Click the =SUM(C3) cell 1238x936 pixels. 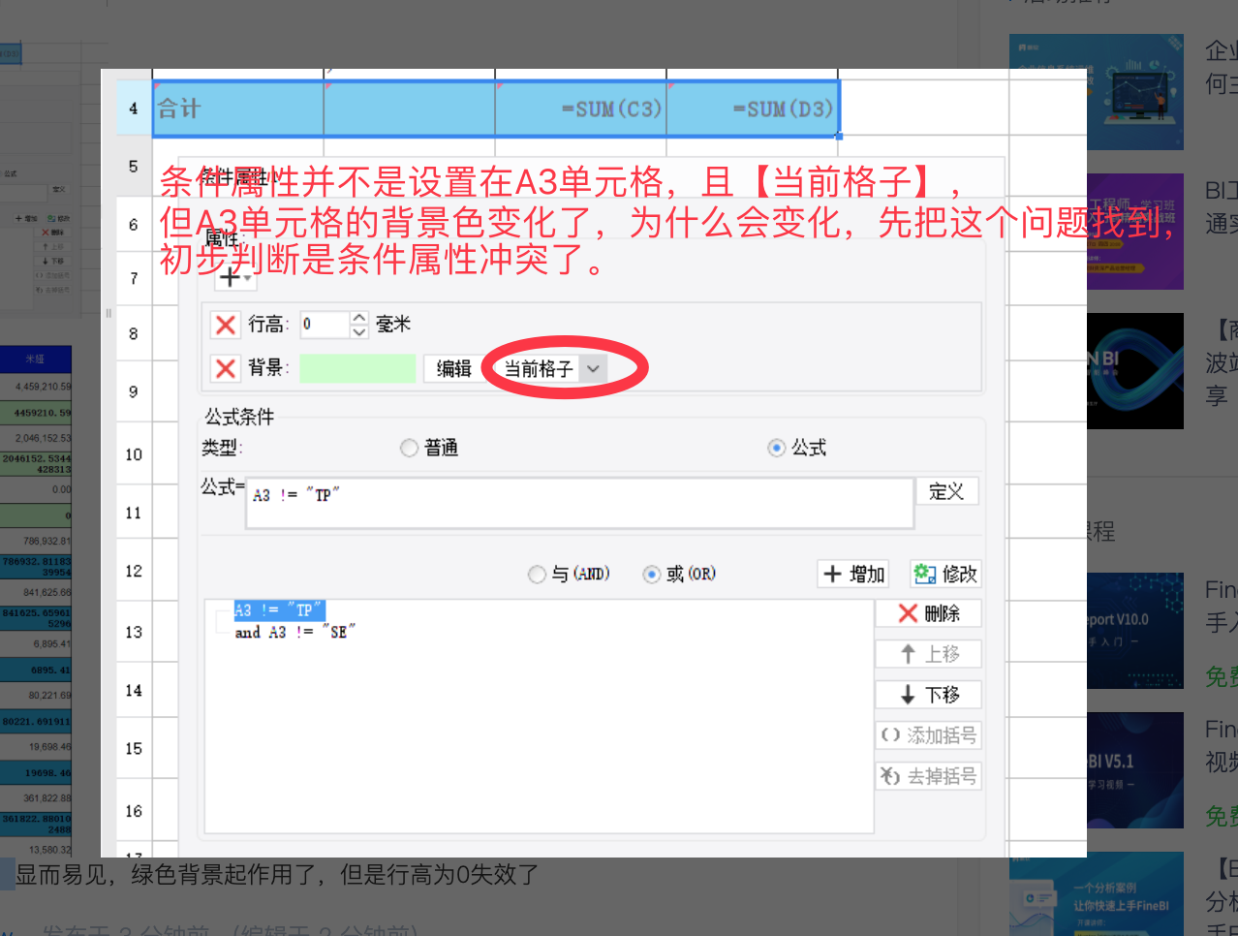click(580, 109)
